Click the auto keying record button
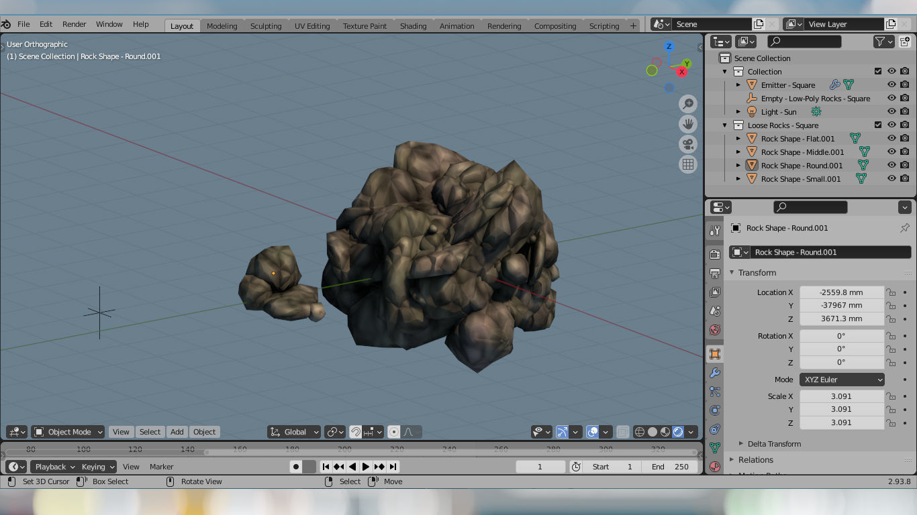 point(295,467)
